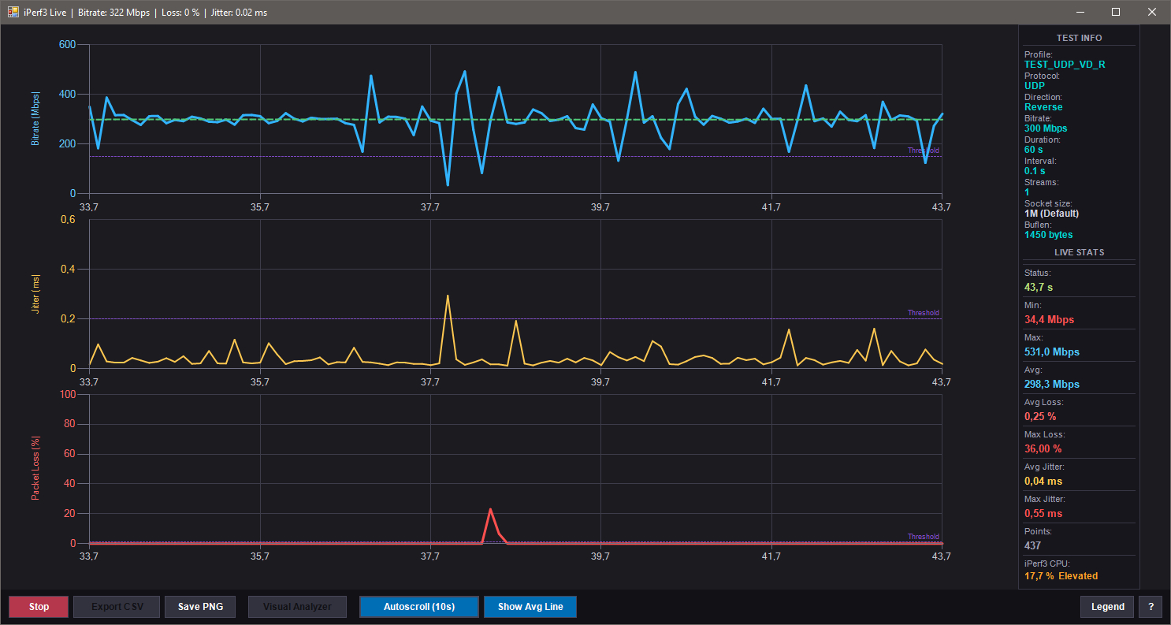1171x625 pixels.
Task: Minimize the iPerf3 Live window
Action: (x=1080, y=12)
